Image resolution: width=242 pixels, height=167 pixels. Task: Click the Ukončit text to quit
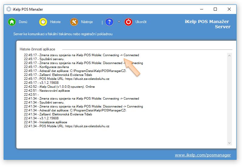141,22
